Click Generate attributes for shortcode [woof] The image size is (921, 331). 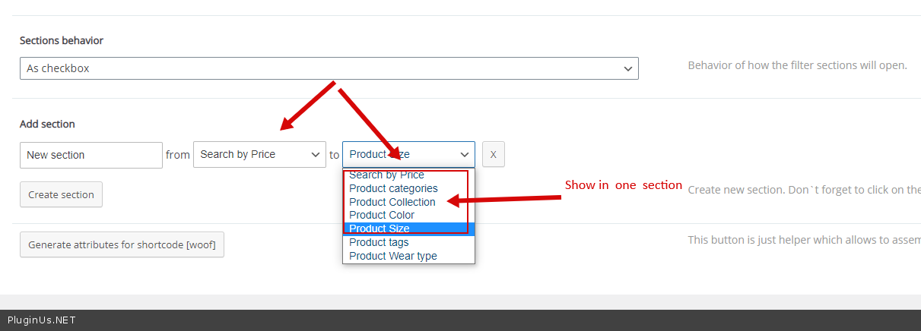(x=122, y=245)
